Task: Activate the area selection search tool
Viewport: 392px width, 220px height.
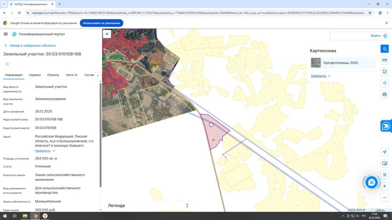Action: 384,72
